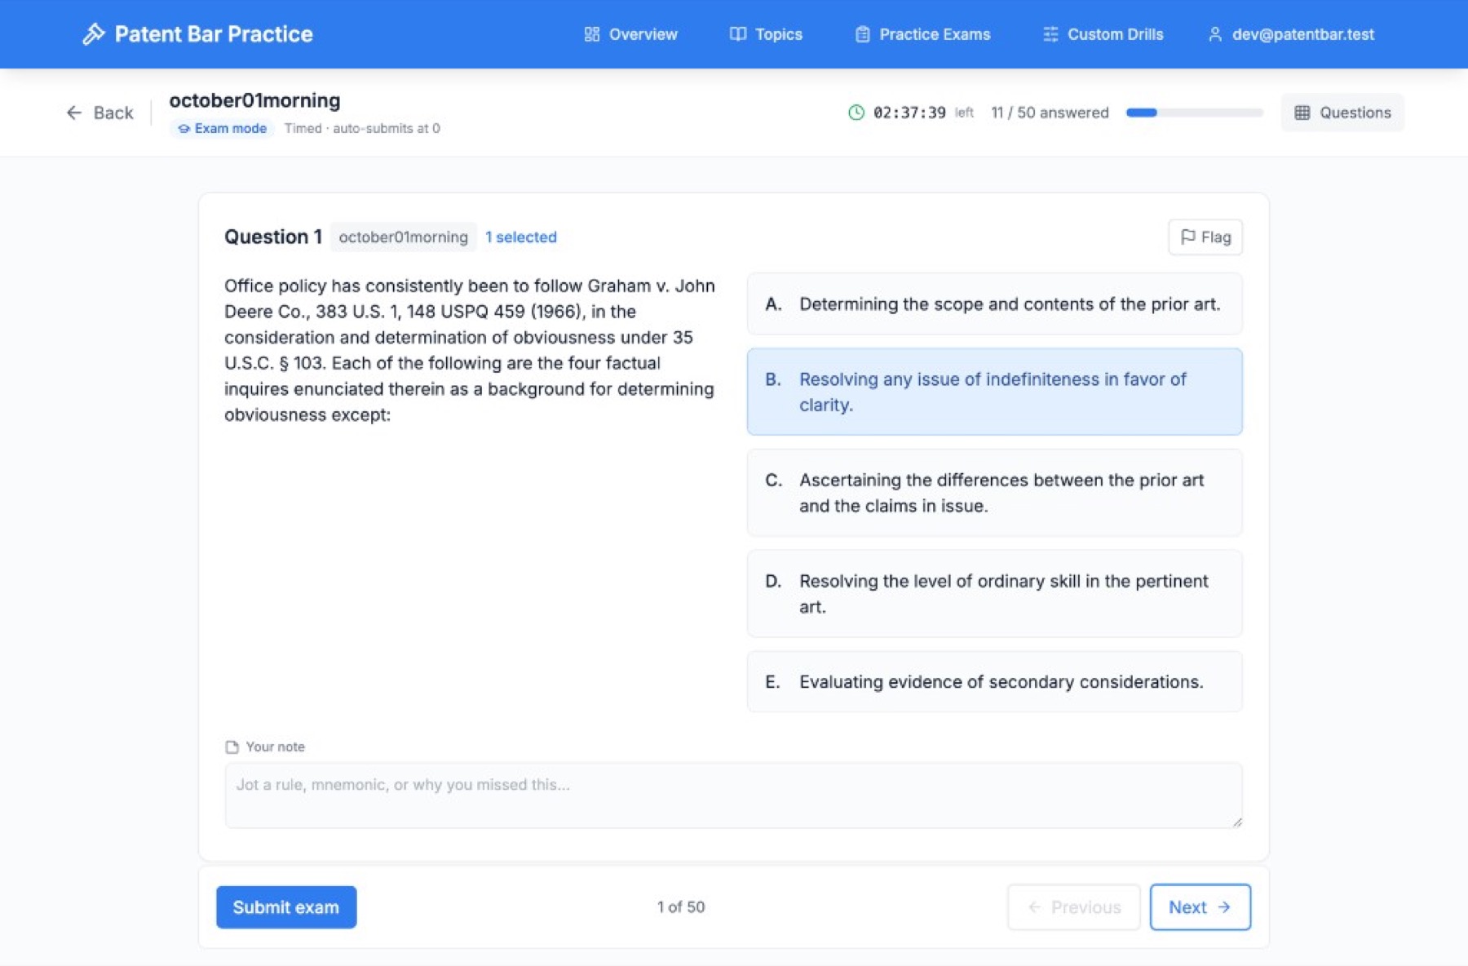Open the Topics menu item

[x=767, y=34]
